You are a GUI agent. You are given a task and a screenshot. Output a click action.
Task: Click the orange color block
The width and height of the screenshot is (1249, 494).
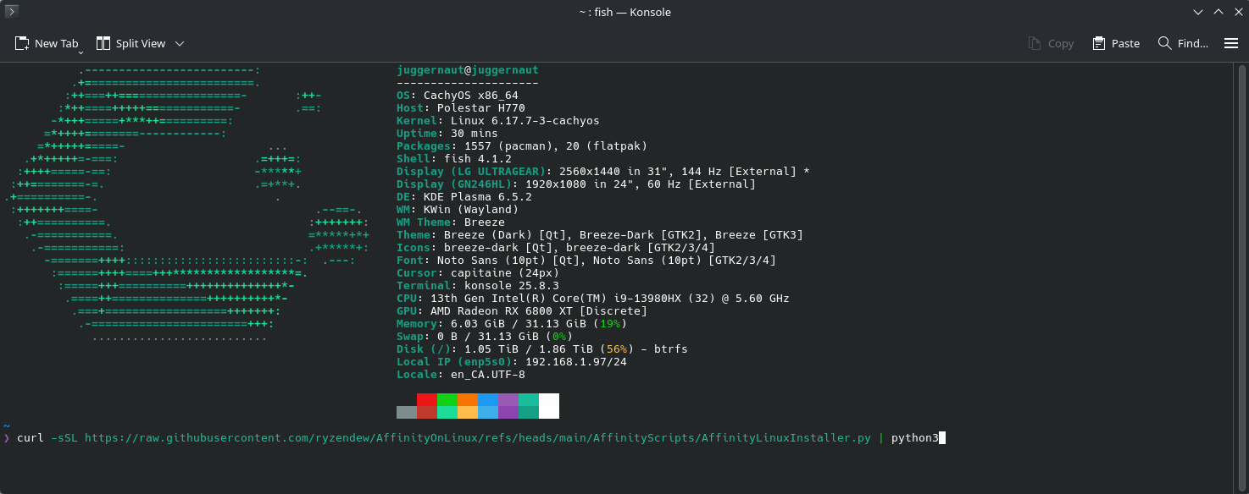[x=468, y=400]
